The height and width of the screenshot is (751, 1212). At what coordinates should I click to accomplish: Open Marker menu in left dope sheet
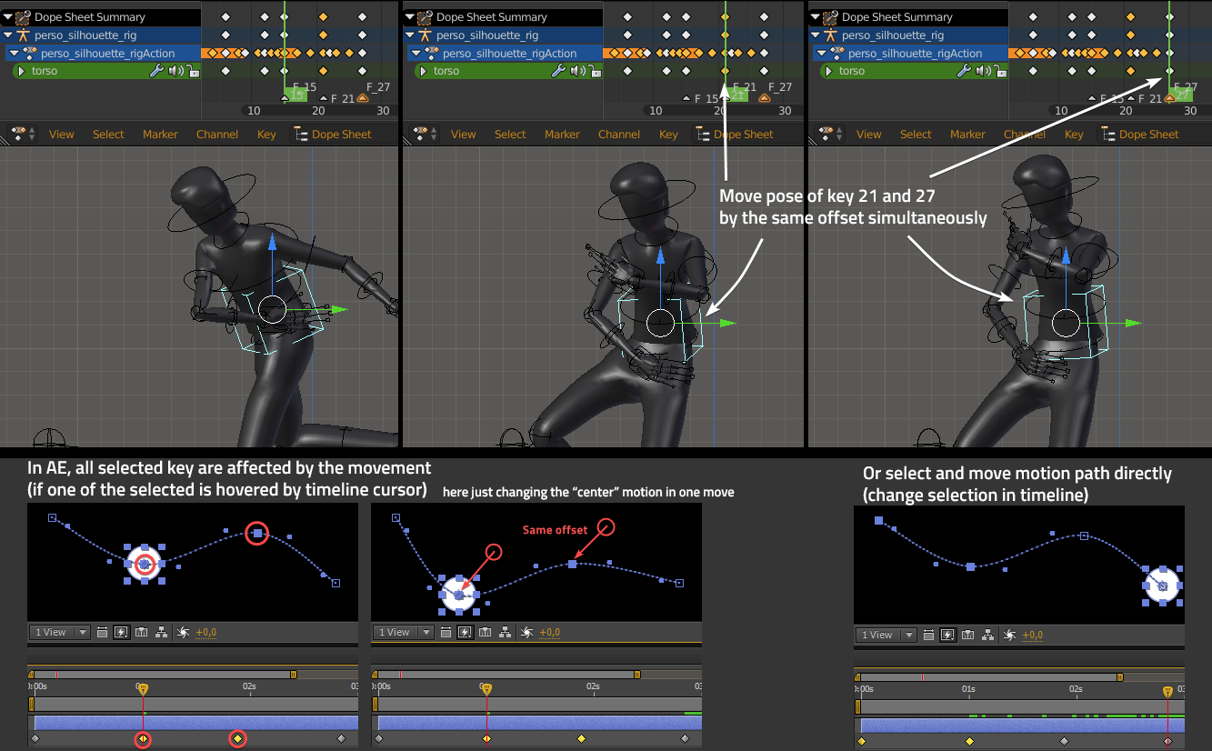(160, 135)
